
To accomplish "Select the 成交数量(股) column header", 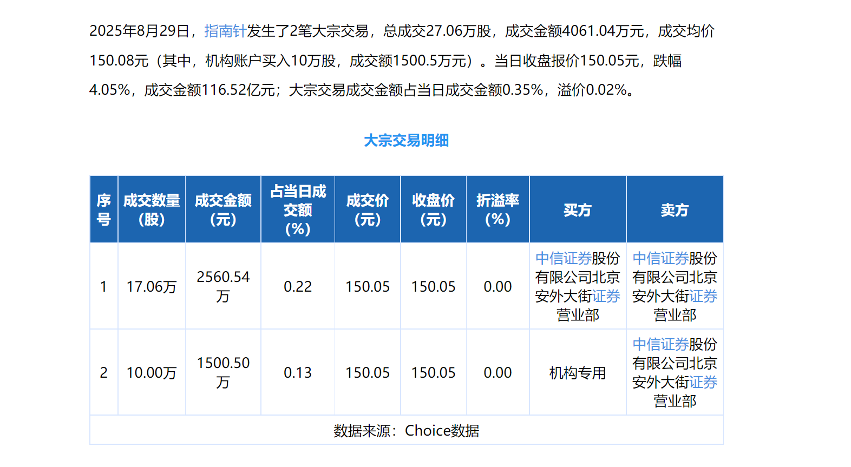I will click(152, 209).
